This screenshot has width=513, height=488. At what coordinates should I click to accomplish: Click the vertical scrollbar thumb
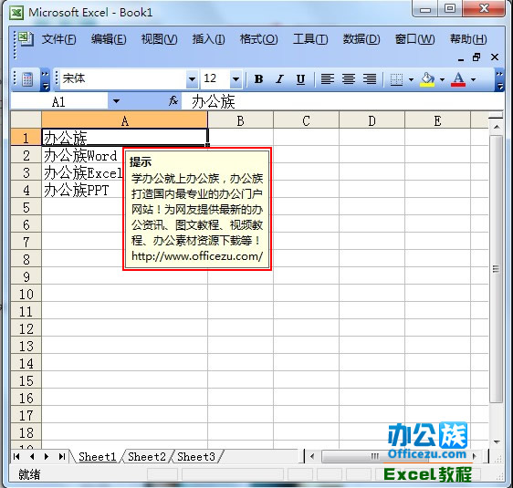pyautogui.click(x=497, y=269)
